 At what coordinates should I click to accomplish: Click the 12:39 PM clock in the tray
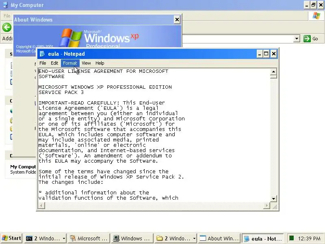pyautogui.click(x=309, y=238)
